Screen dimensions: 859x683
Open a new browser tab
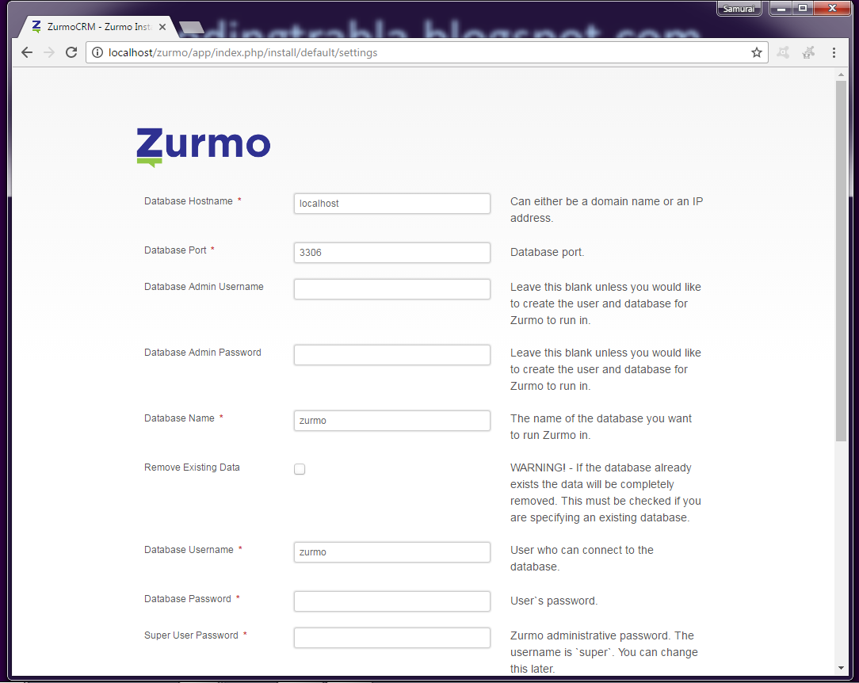click(x=191, y=28)
